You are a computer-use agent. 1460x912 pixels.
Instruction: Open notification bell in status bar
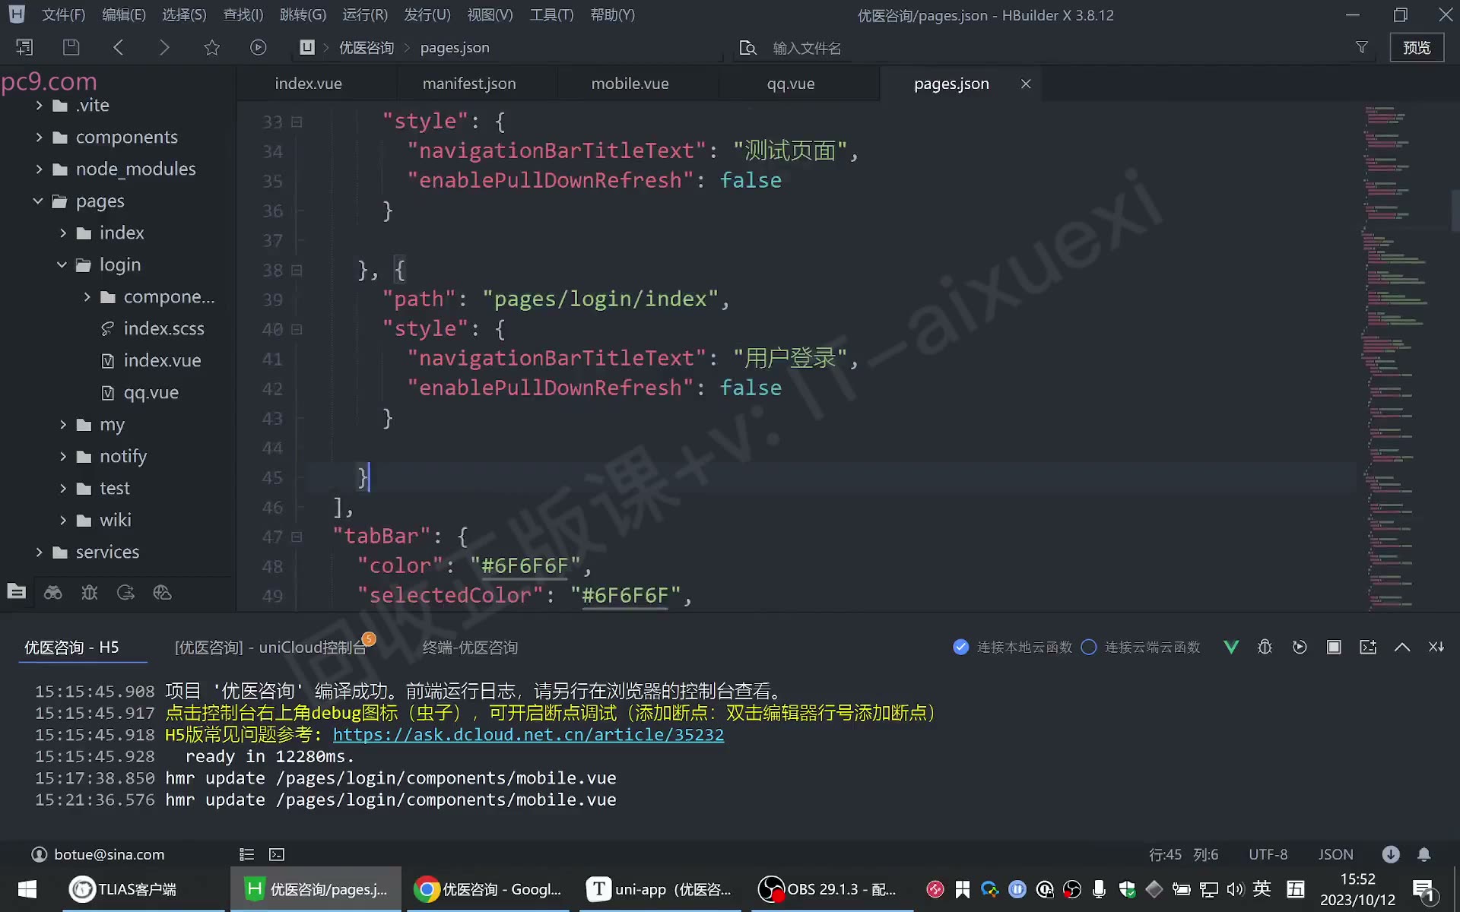click(x=1424, y=854)
